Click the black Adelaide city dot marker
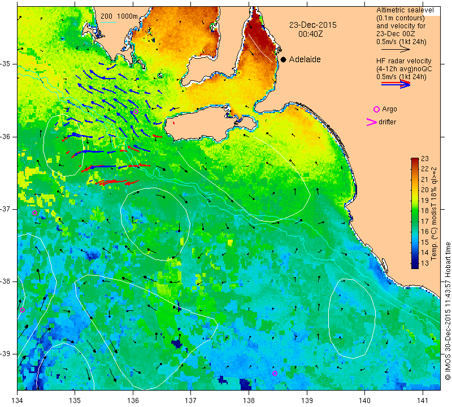 [284, 59]
